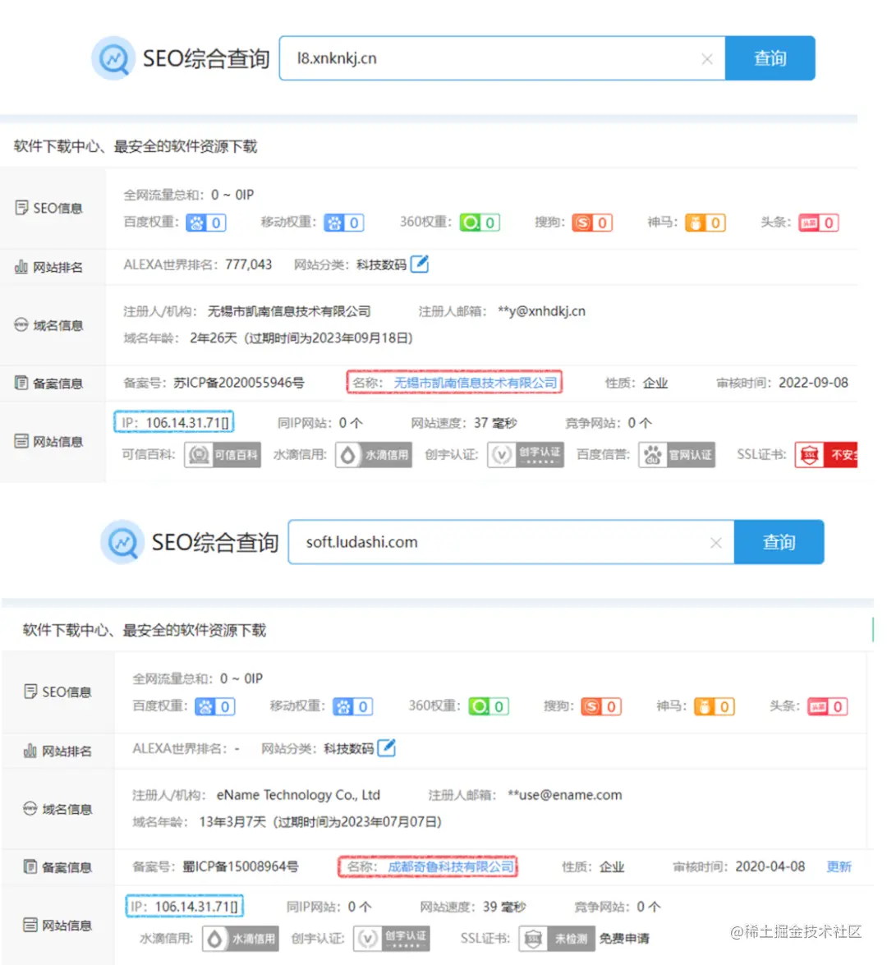Click the 查询 button beside soft.ludashi.com
Viewport: 887px width, 965px height.
(779, 542)
